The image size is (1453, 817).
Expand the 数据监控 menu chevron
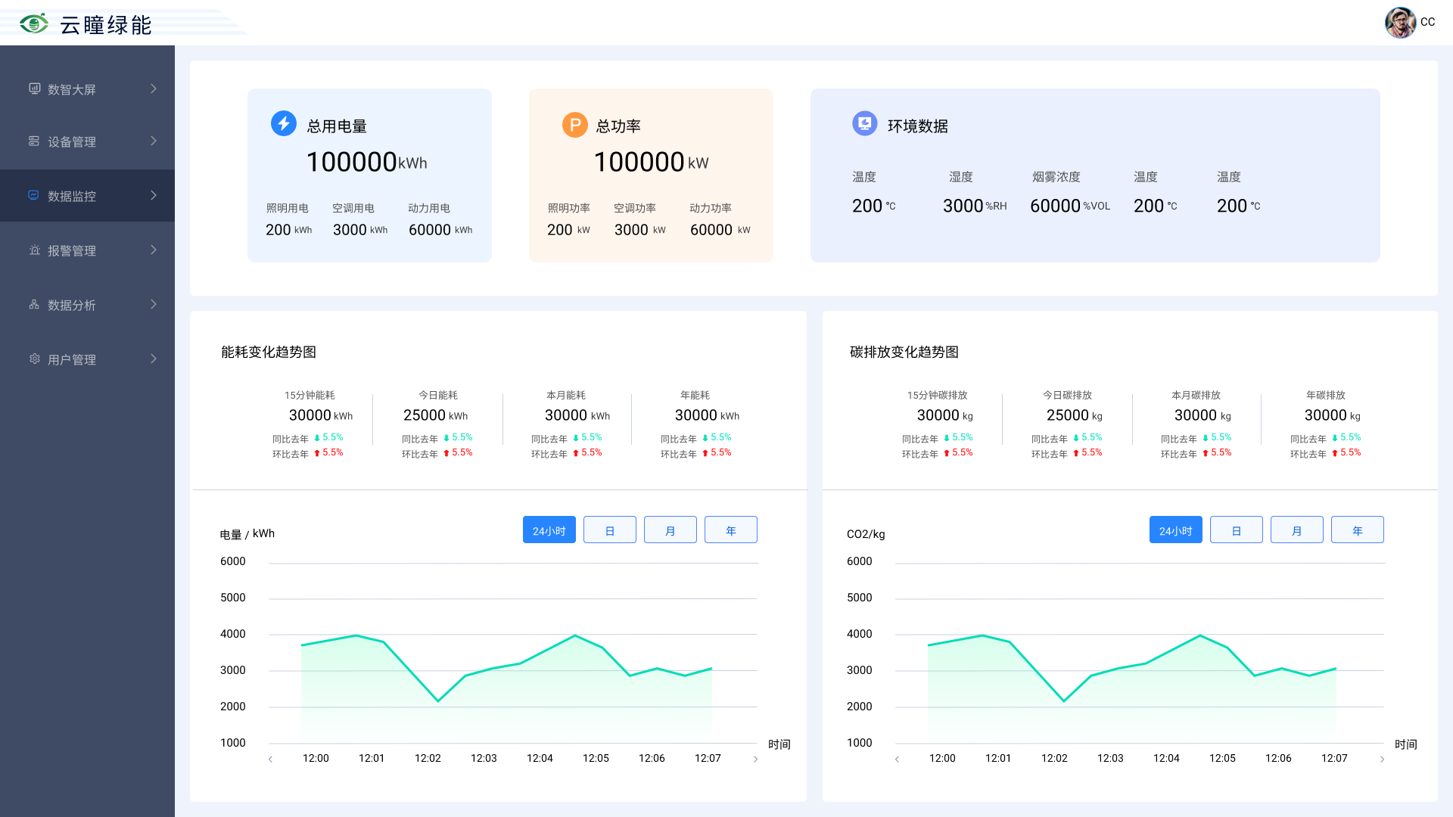click(154, 195)
